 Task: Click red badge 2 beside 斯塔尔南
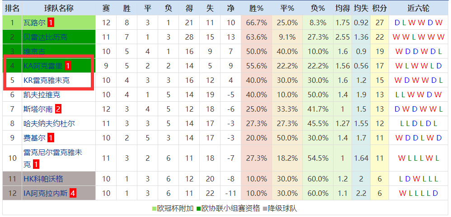(x=58, y=109)
